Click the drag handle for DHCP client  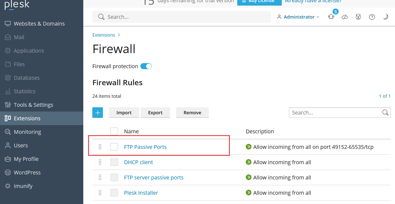[100, 162]
